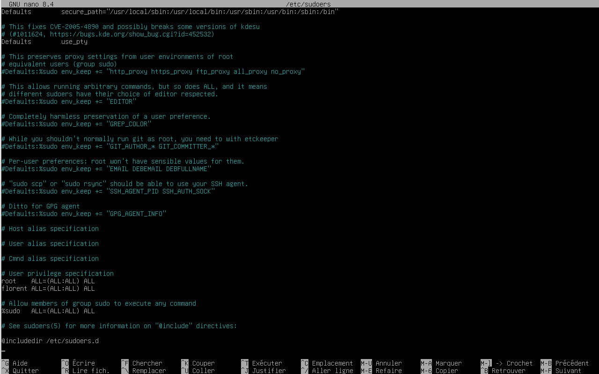Click the ^J Justifier shortcut

pyautogui.click(x=263, y=371)
